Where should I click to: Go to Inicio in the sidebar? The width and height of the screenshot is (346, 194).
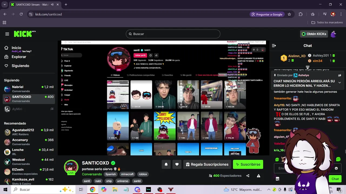[16, 48]
